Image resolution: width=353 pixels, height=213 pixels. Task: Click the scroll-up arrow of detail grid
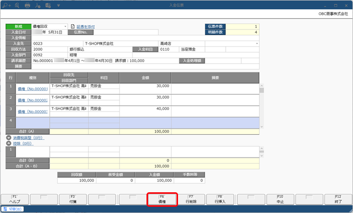[x=261, y=86]
